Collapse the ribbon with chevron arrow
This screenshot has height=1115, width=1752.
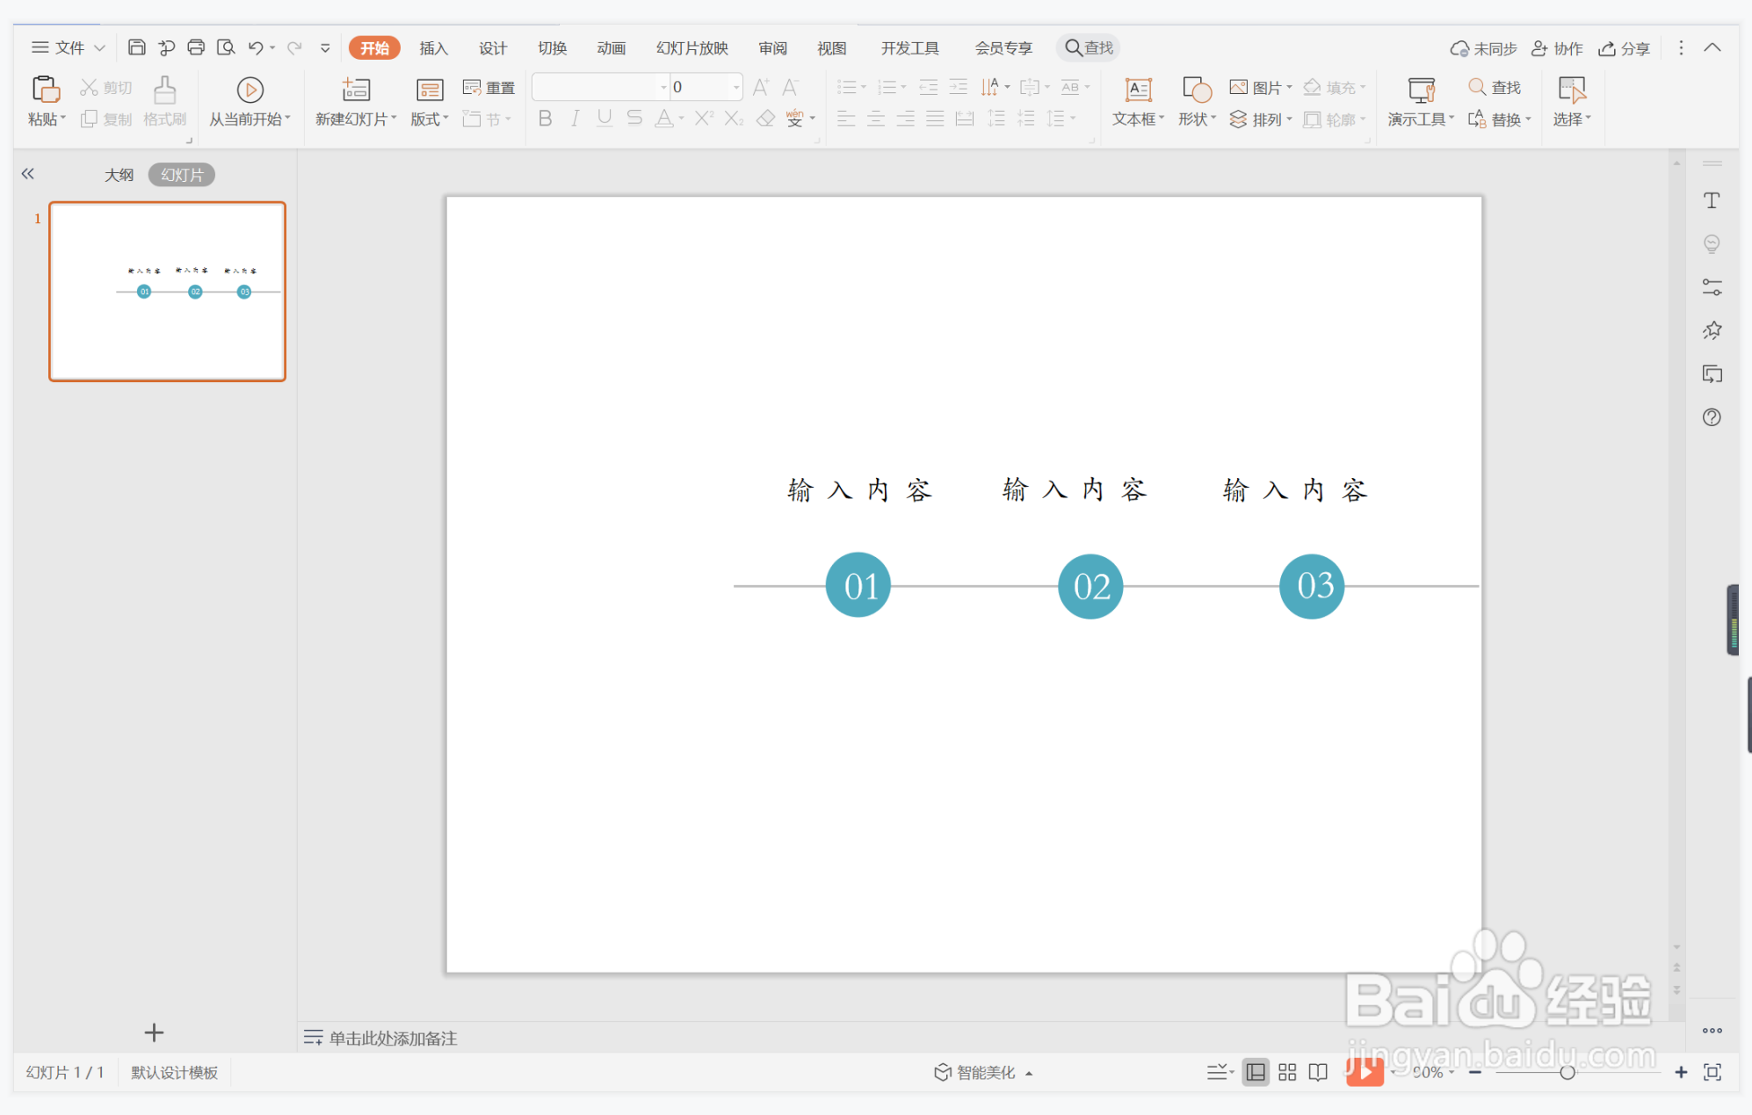coord(1712,47)
